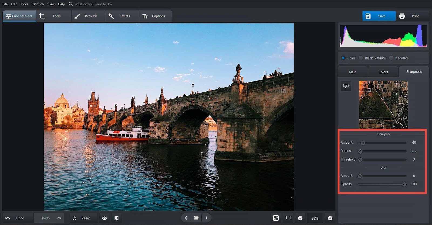
Task: Select the Negative radio option
Action: click(391, 58)
